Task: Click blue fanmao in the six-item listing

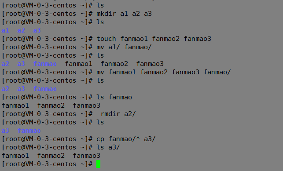Action: tap(45, 64)
